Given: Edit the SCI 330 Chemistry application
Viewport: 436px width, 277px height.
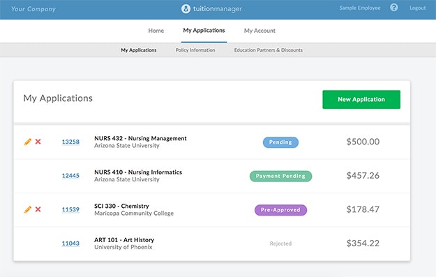Looking at the screenshot, I should pyautogui.click(x=27, y=209).
